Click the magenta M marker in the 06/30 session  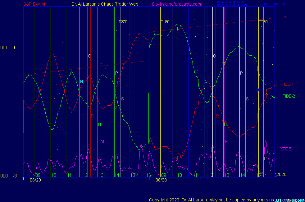click(x=227, y=141)
